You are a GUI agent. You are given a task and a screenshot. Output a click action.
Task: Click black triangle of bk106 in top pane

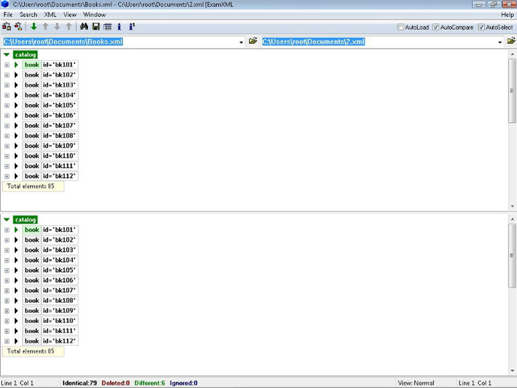click(x=16, y=115)
